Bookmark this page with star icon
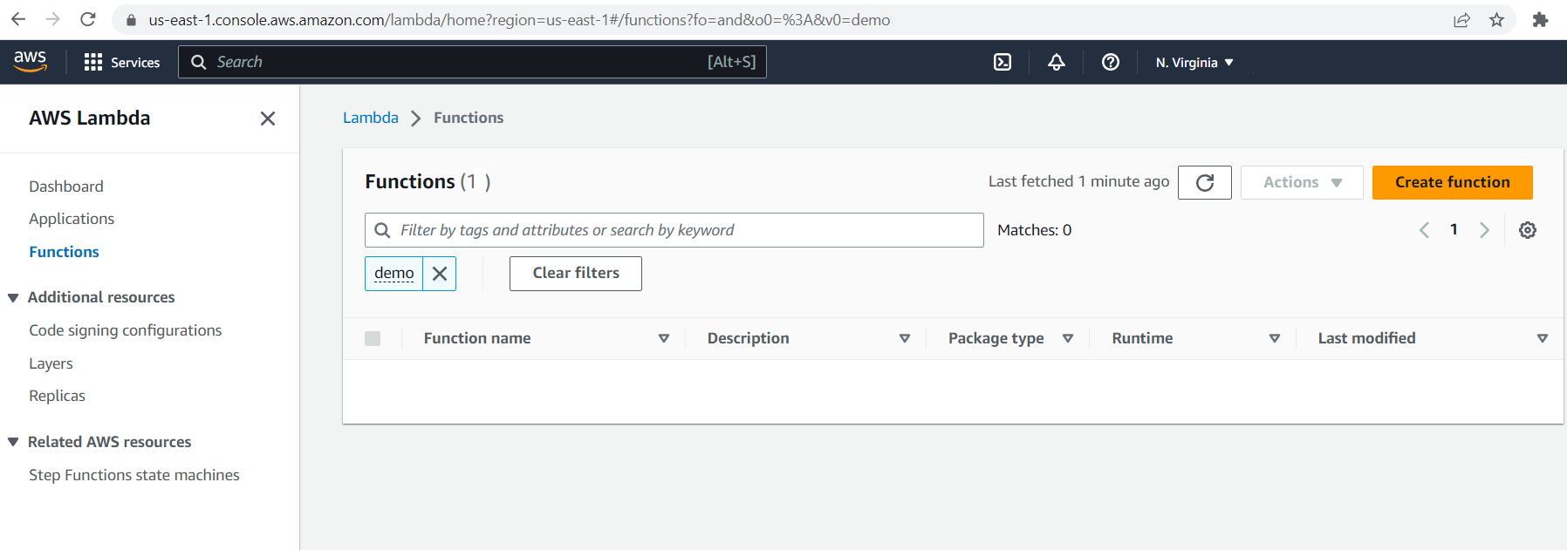1567x550 pixels. pos(1496,20)
